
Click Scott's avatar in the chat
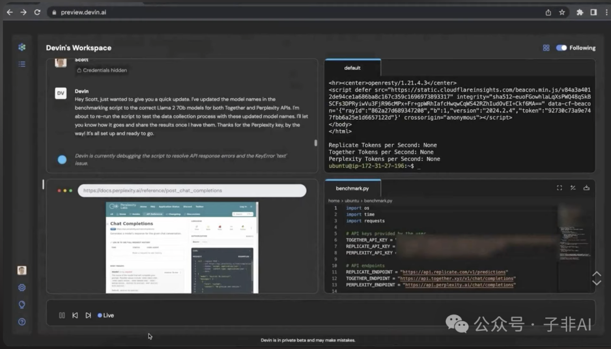61,62
